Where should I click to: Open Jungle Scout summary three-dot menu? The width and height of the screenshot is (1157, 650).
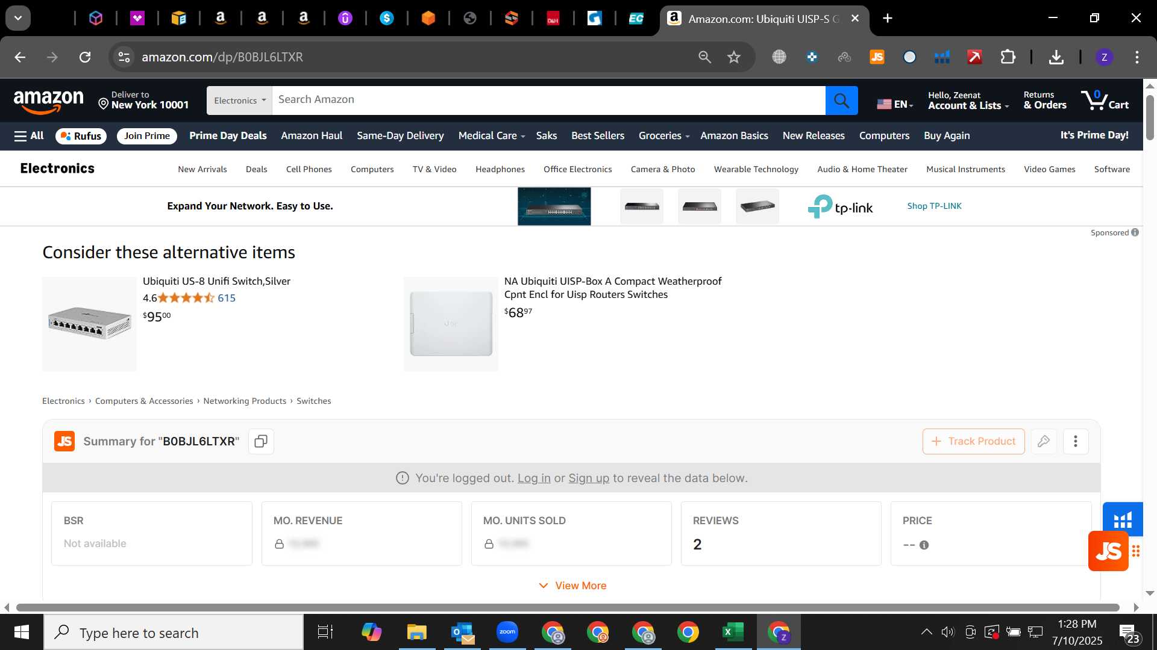click(x=1075, y=441)
